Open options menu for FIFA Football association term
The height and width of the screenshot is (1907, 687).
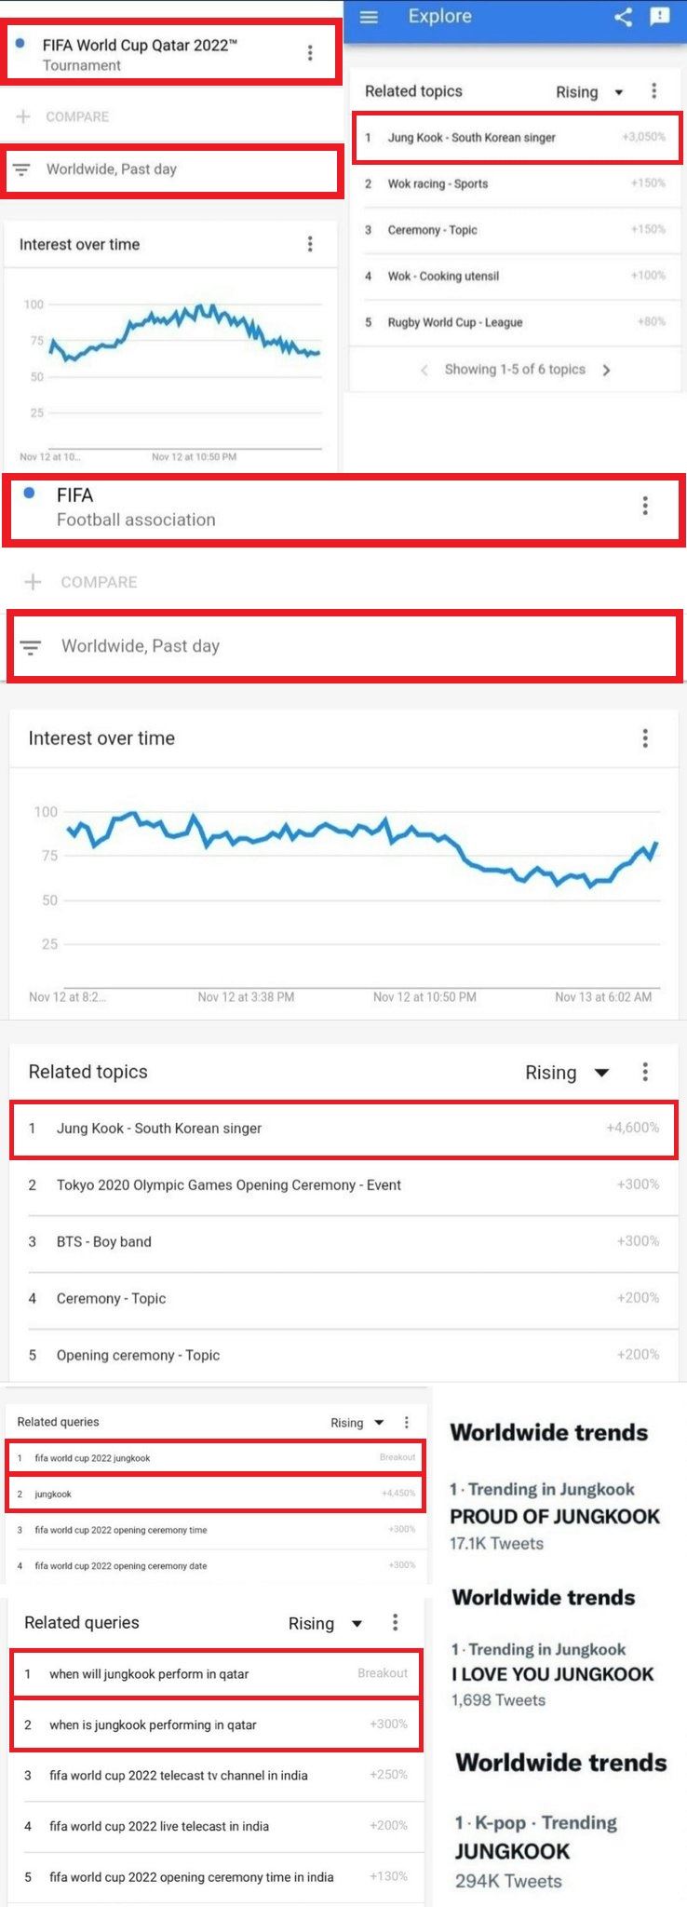(644, 506)
